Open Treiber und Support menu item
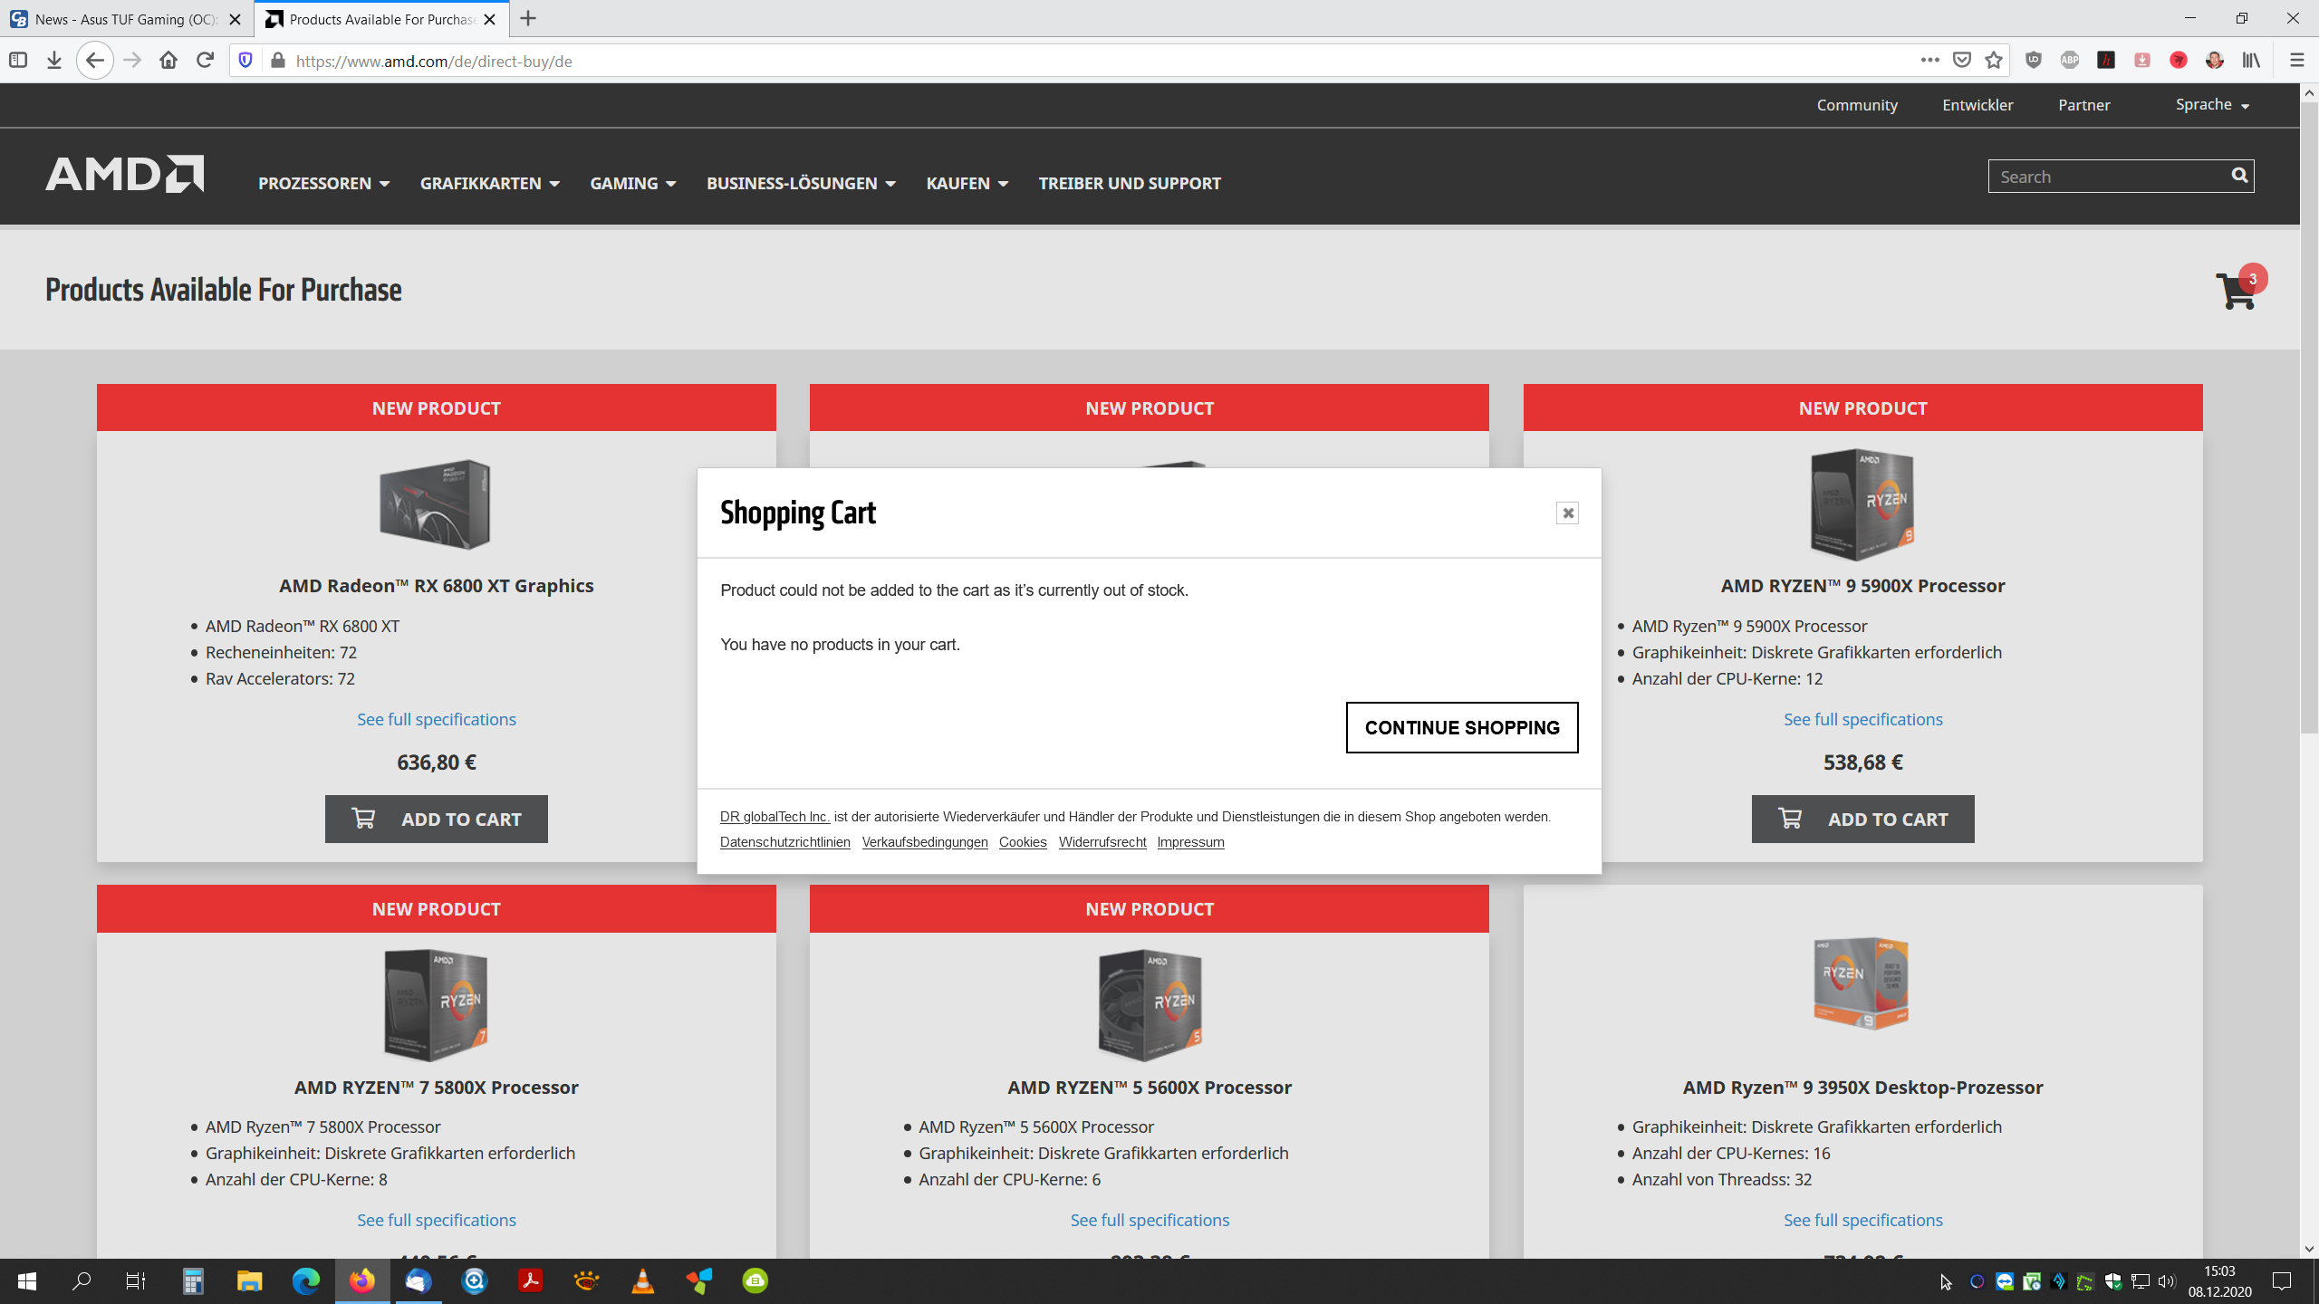2319x1304 pixels. (x=1130, y=183)
